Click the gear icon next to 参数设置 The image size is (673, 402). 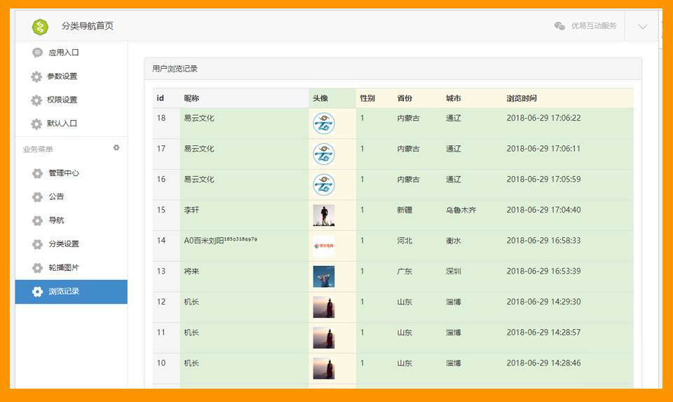click(x=36, y=76)
